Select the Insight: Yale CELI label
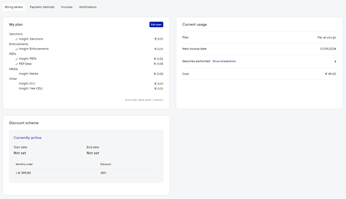346x199 pixels. pyautogui.click(x=31, y=88)
